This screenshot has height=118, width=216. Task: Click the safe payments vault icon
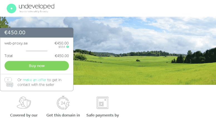coord(102,103)
